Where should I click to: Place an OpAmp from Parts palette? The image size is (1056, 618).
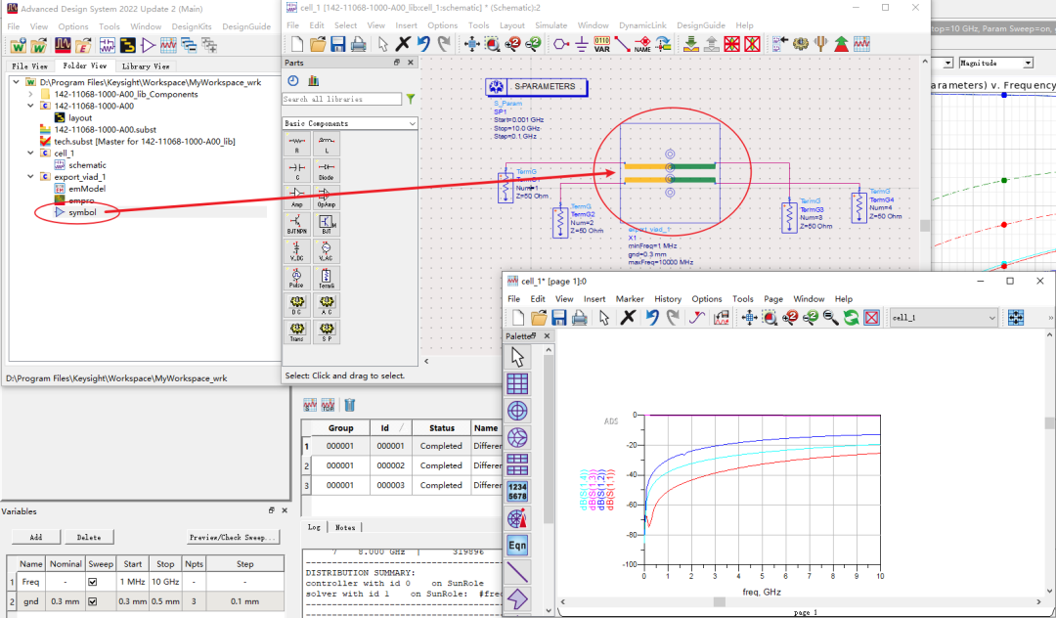pos(326,198)
